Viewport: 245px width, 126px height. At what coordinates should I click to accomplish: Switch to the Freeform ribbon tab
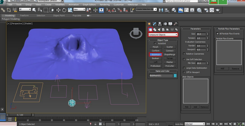24,15
